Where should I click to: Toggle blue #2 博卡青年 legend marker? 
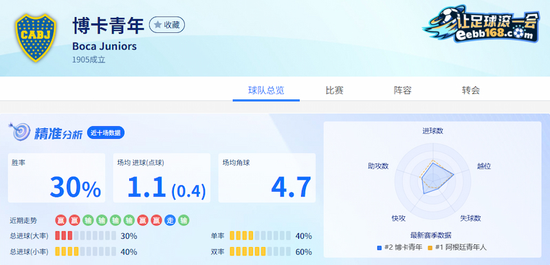click(379, 248)
